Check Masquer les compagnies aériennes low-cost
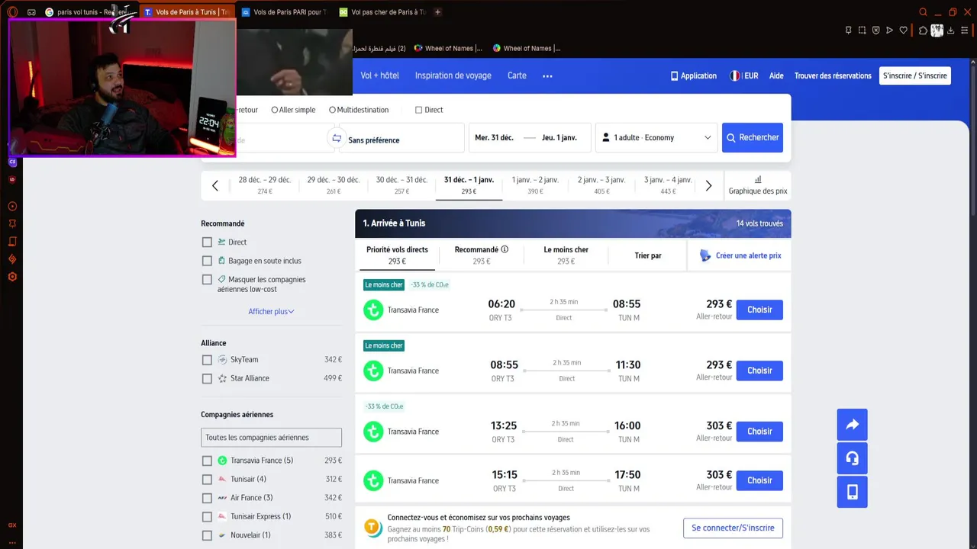 207,280
